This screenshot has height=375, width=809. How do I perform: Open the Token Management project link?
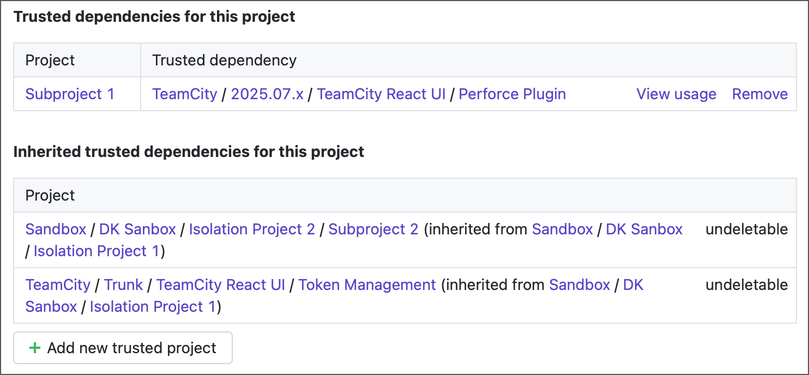point(366,285)
